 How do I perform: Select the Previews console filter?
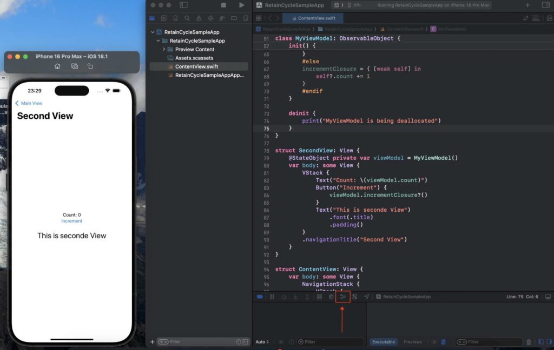coord(413,342)
